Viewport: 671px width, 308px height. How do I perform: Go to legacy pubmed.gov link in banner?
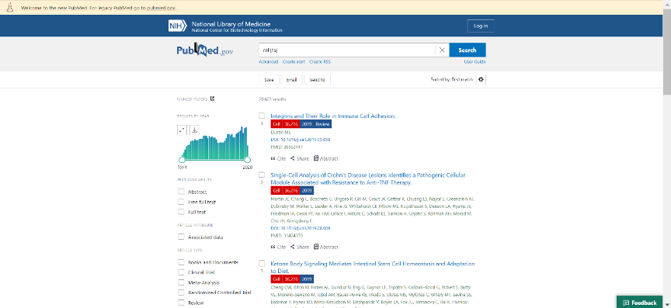(x=161, y=8)
